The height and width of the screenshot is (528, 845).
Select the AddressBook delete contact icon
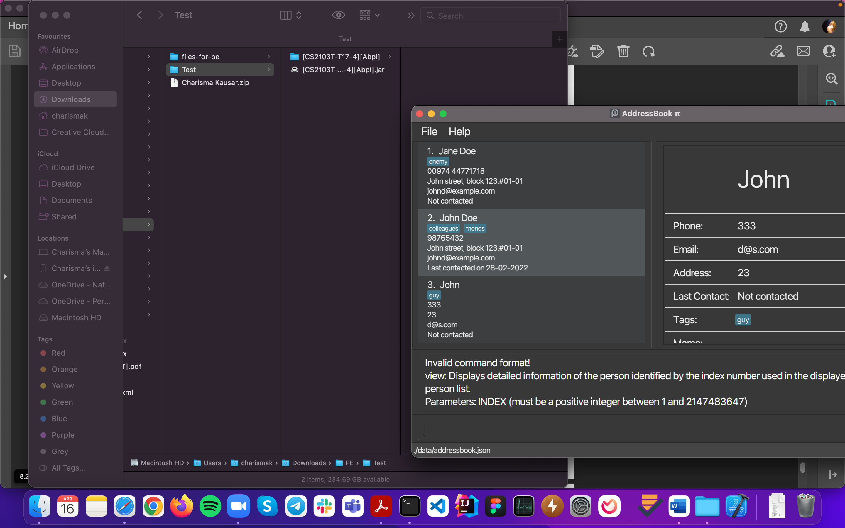[623, 51]
